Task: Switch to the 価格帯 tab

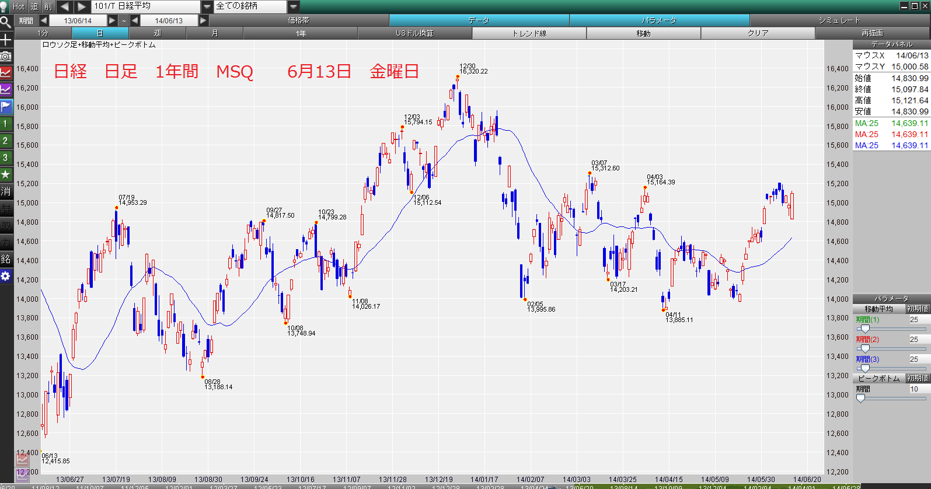Action: pyautogui.click(x=299, y=20)
